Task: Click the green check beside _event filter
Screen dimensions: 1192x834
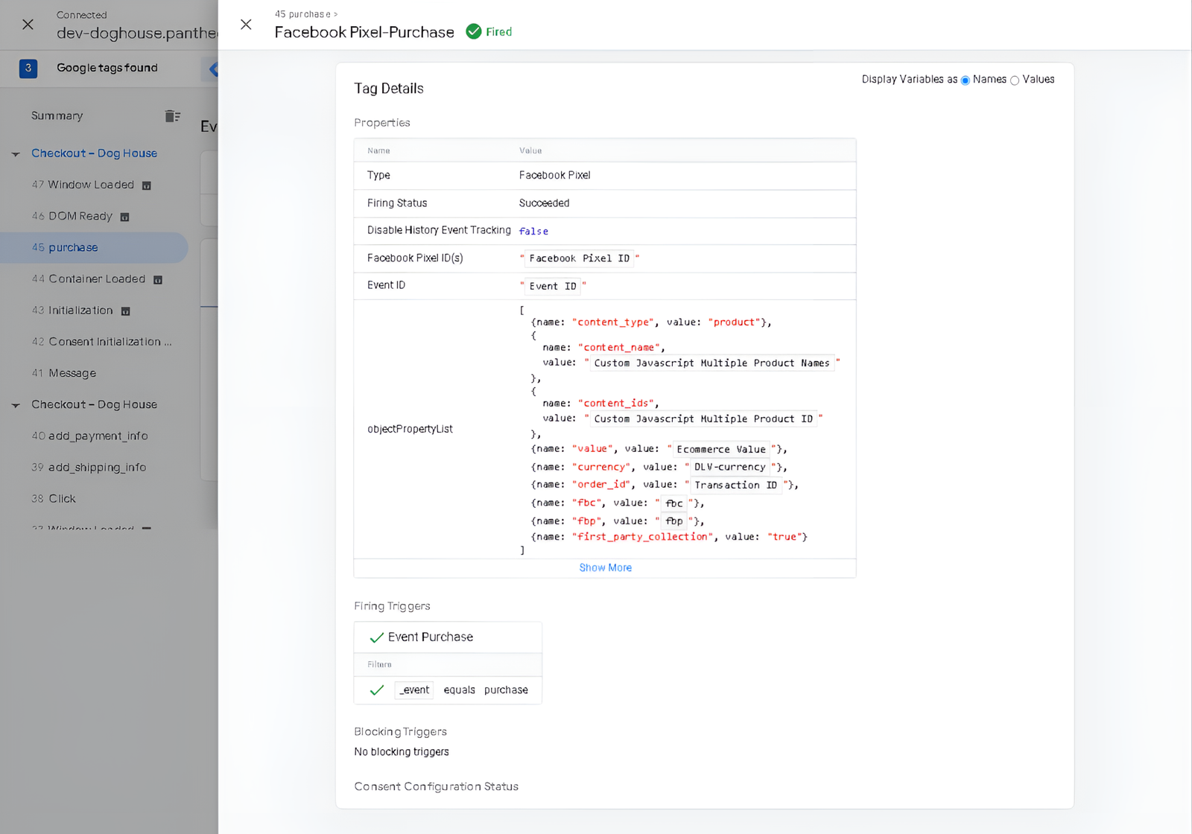Action: click(376, 690)
